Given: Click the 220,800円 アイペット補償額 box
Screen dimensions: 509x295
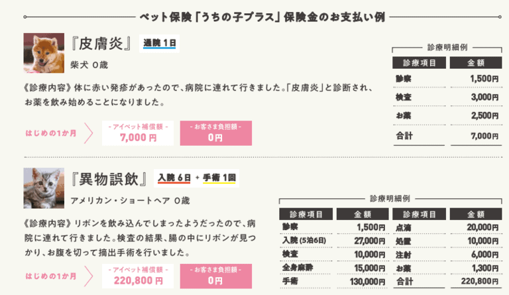Looking at the screenshot, I should [139, 276].
